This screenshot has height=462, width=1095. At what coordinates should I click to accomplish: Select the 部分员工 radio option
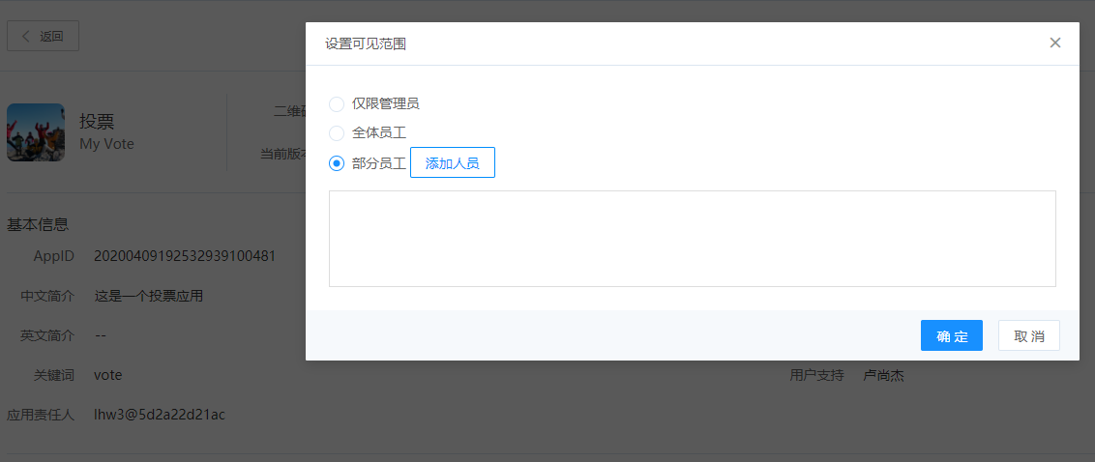[337, 163]
